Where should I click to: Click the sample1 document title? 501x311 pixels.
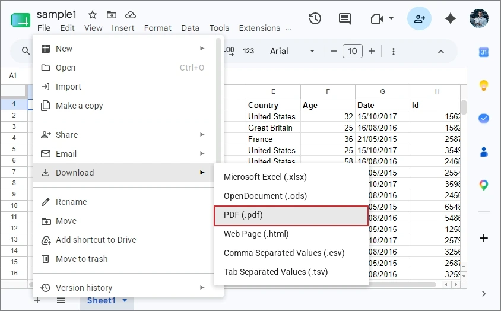[56, 14]
